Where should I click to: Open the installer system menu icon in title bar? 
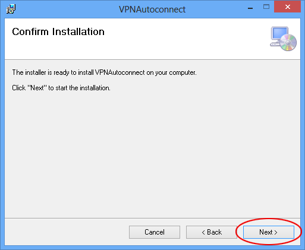(11, 9)
